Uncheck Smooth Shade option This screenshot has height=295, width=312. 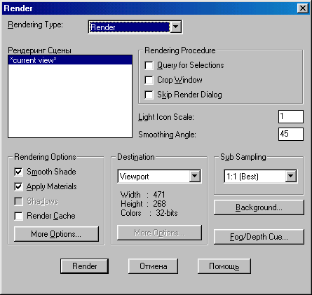pos(18,172)
